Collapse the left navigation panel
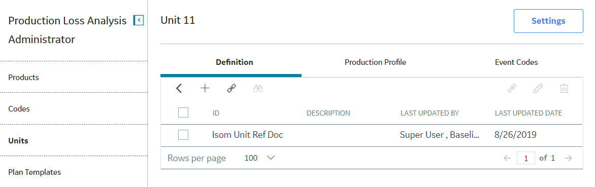 point(139,20)
